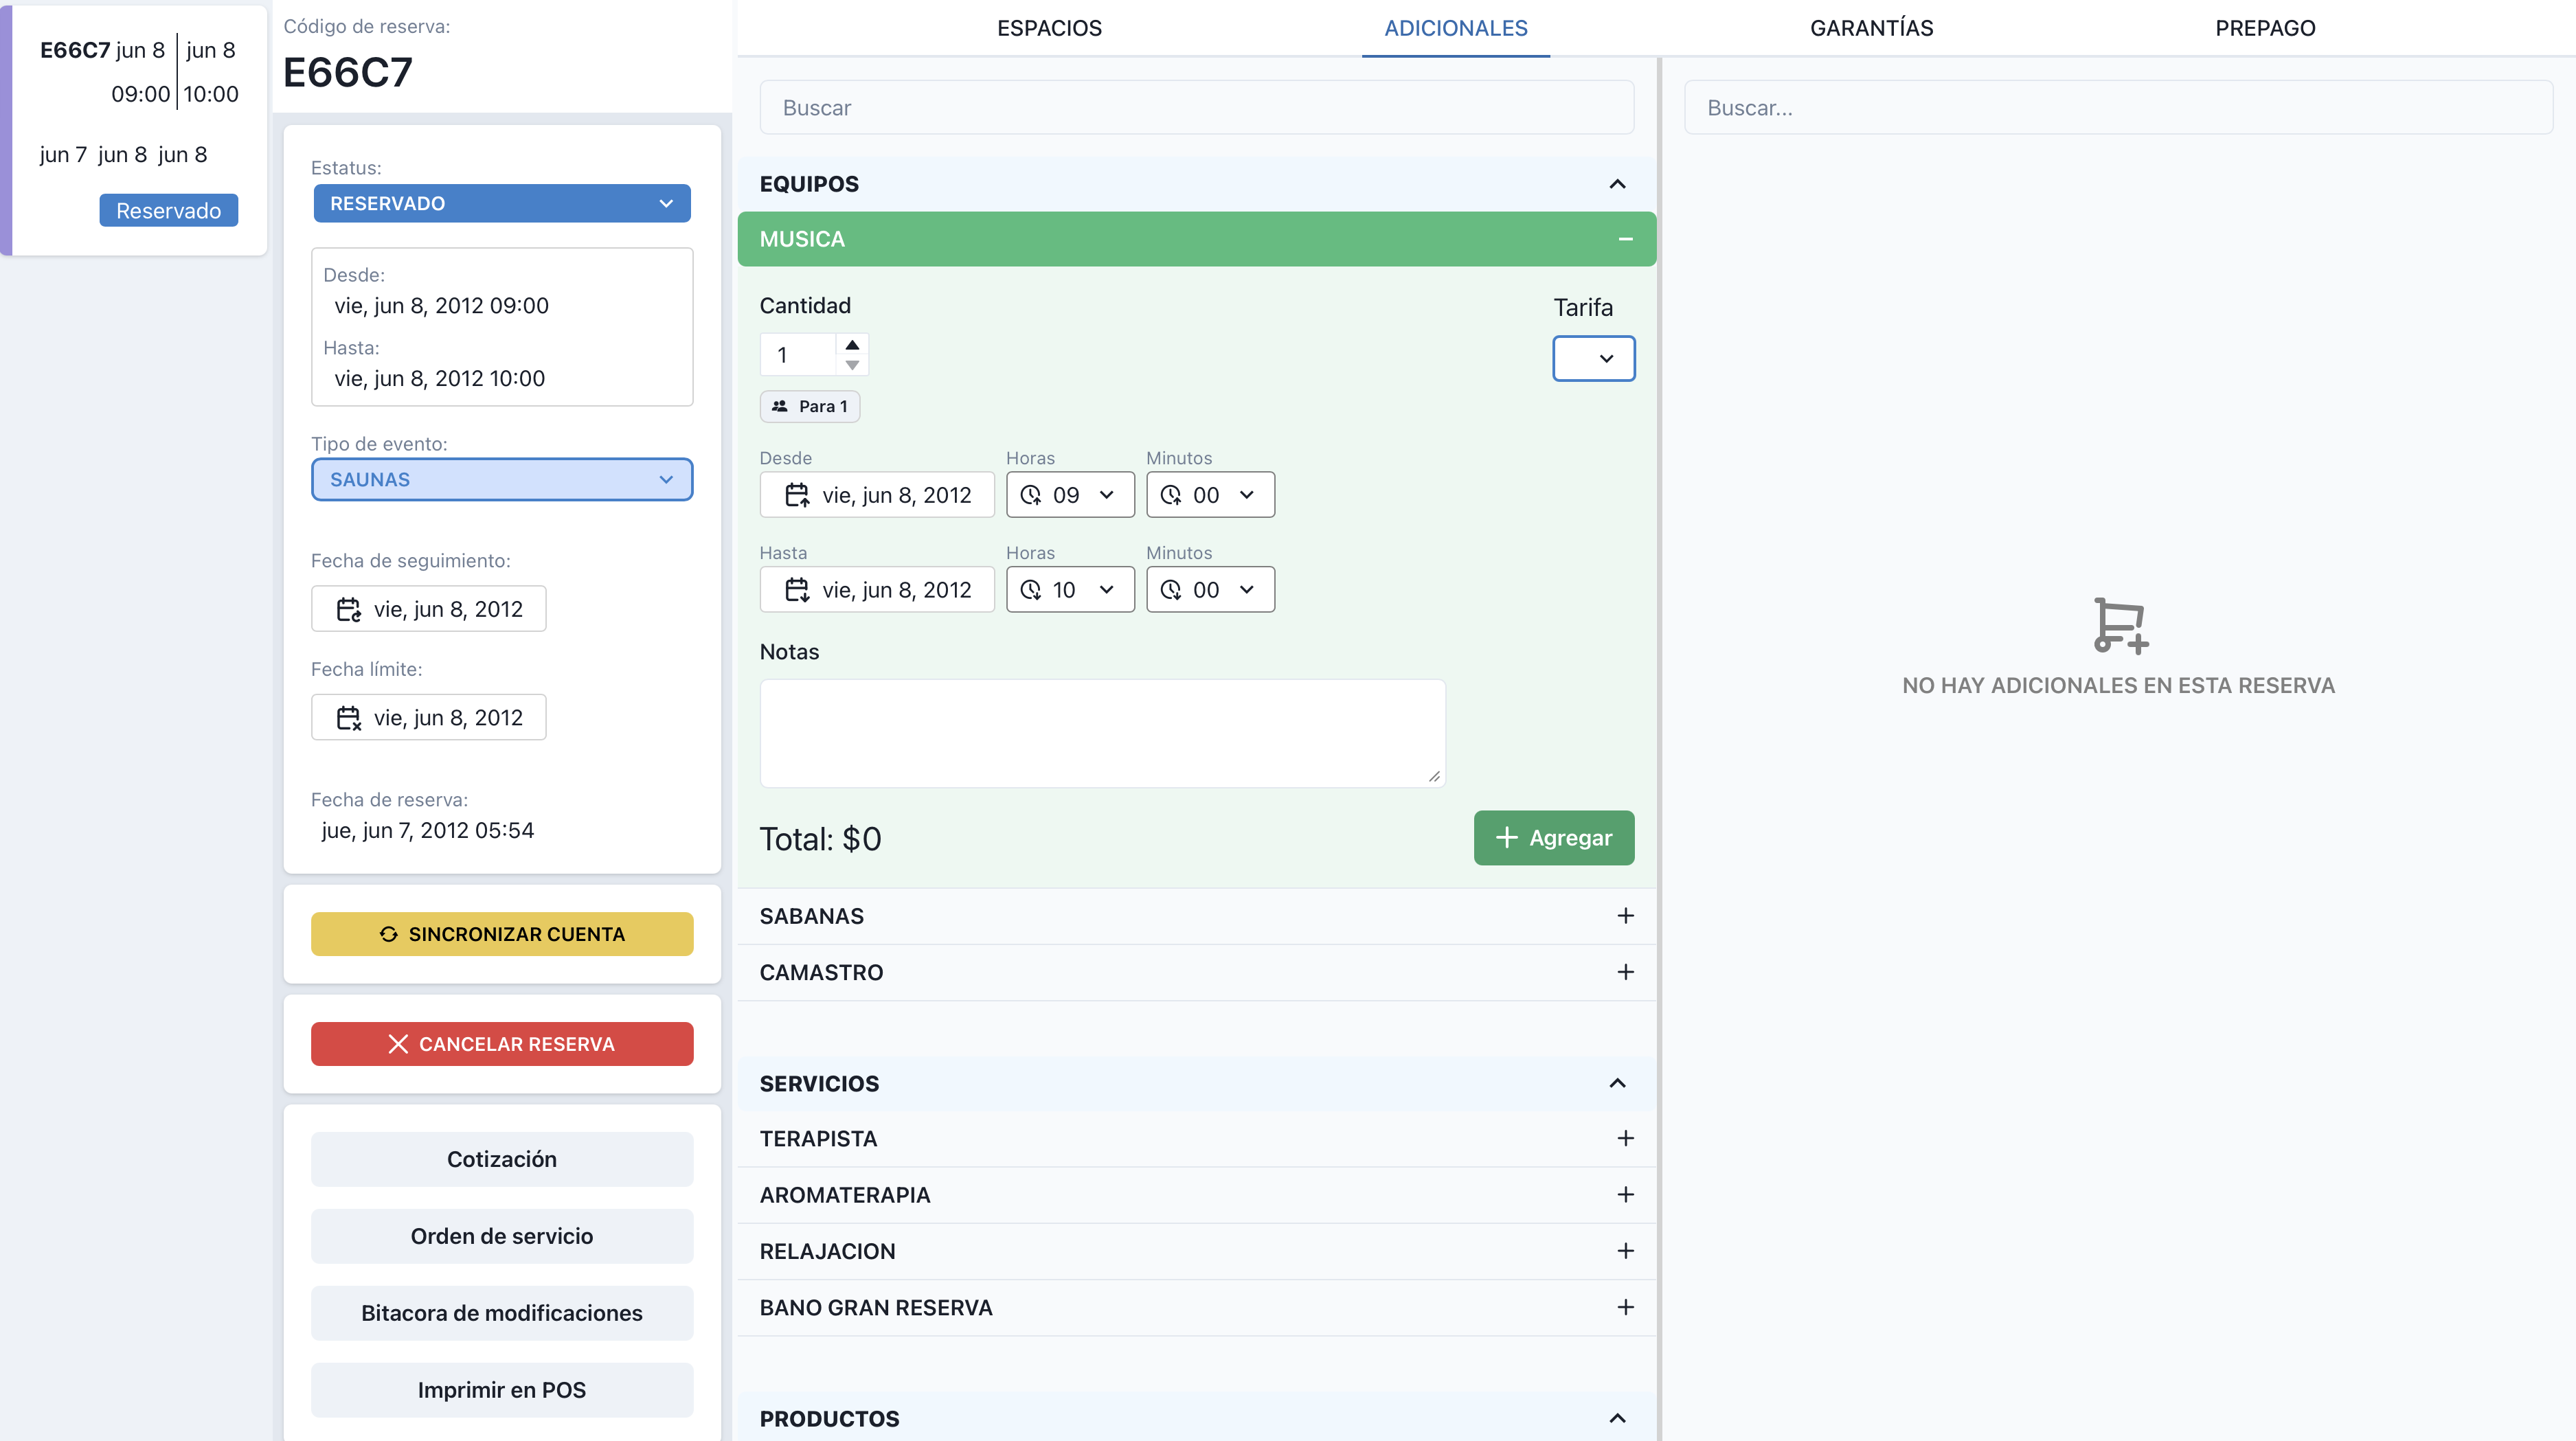Open the Fecha límite calendar picker
This screenshot has height=1441, width=2576.
429,717
